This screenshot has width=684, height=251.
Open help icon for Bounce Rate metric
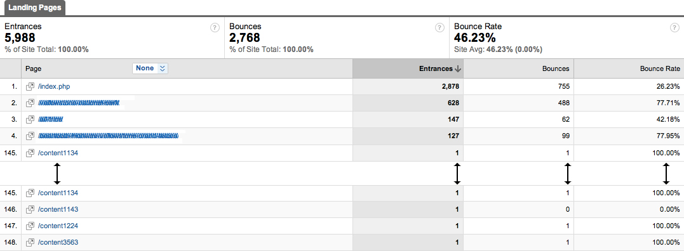click(x=674, y=28)
